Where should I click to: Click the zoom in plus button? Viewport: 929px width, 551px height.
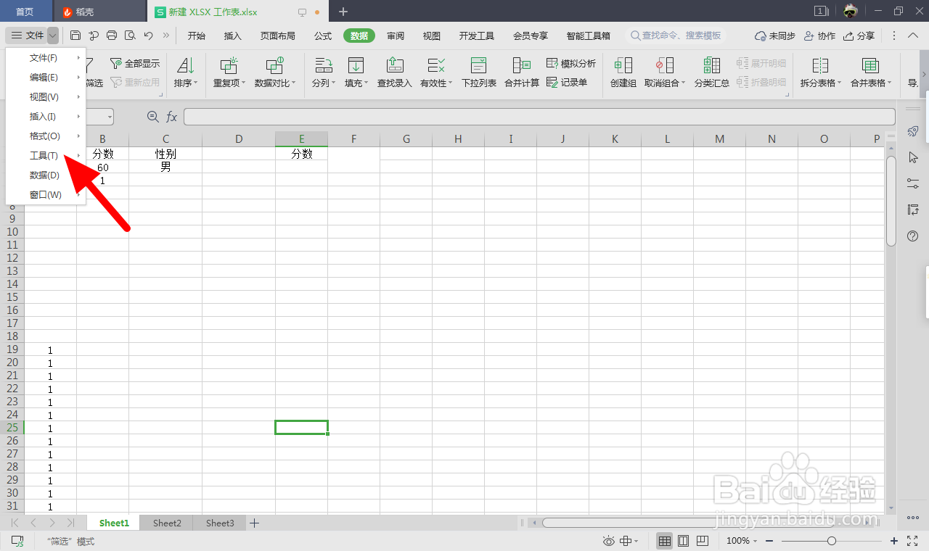pyautogui.click(x=894, y=541)
